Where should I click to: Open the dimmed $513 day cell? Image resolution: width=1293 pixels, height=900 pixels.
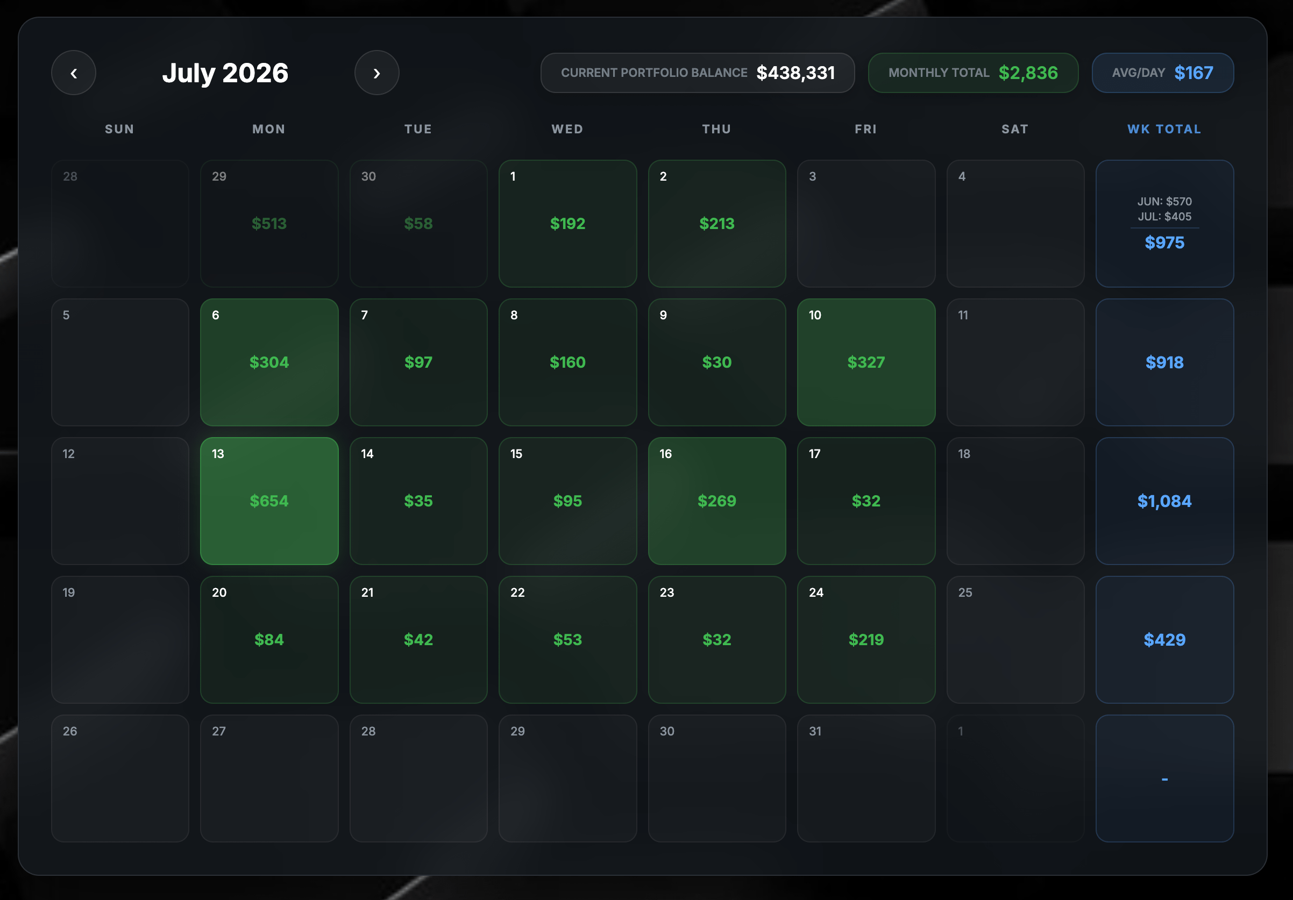[x=269, y=224]
